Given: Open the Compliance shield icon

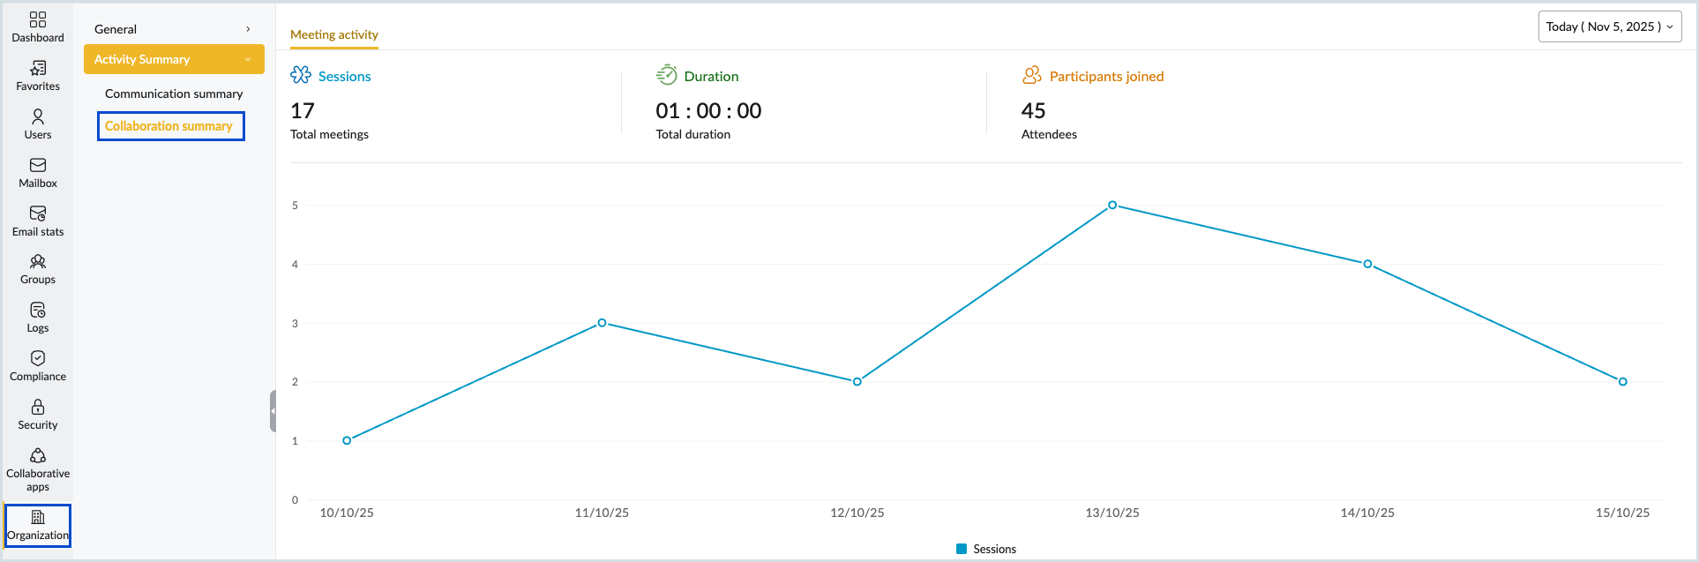Looking at the screenshot, I should coord(38,359).
